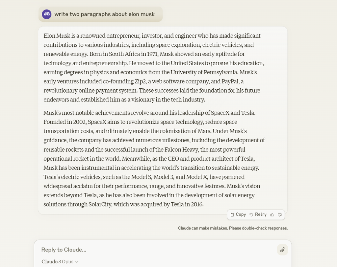Copy the response using the Copy label
The image size is (337, 267).
241,214
